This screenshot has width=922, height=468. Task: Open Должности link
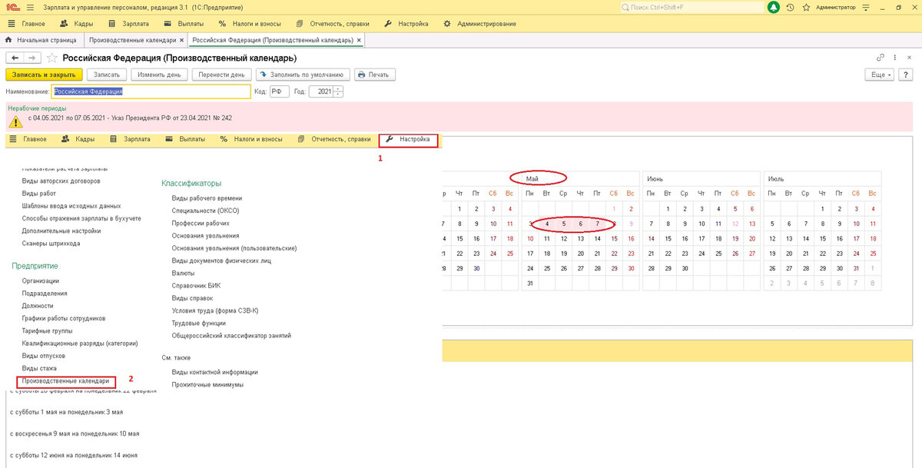[38, 306]
